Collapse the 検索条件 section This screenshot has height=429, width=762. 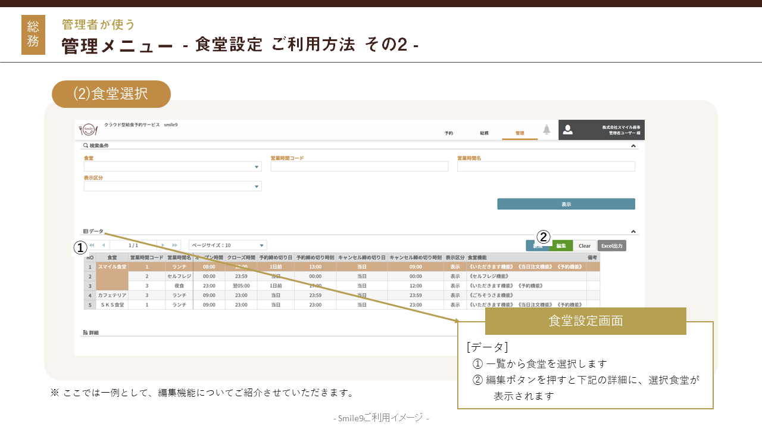(x=633, y=146)
